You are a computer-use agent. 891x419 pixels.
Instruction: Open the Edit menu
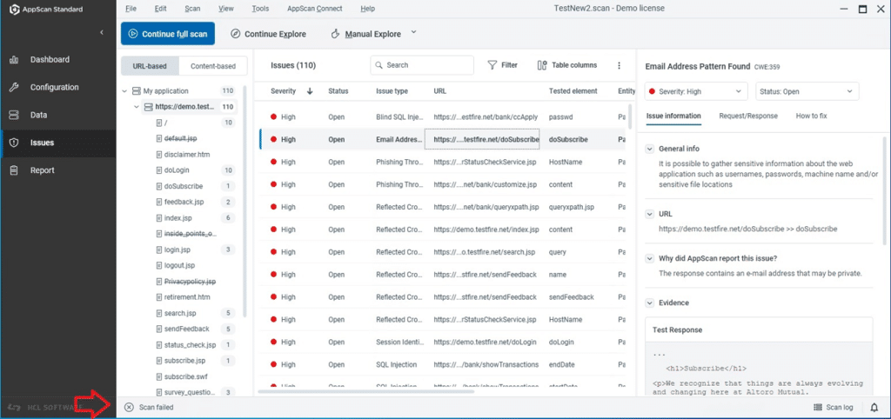pos(160,9)
